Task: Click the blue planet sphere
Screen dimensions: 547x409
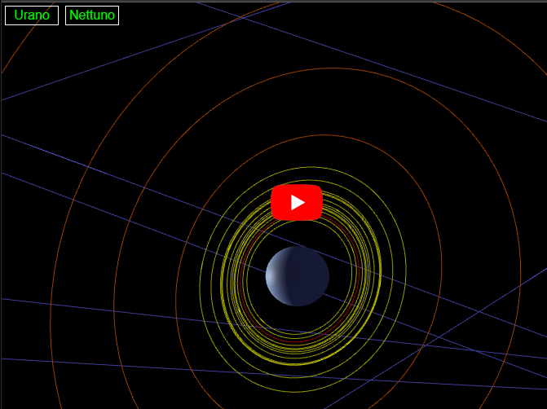Action: [x=298, y=276]
